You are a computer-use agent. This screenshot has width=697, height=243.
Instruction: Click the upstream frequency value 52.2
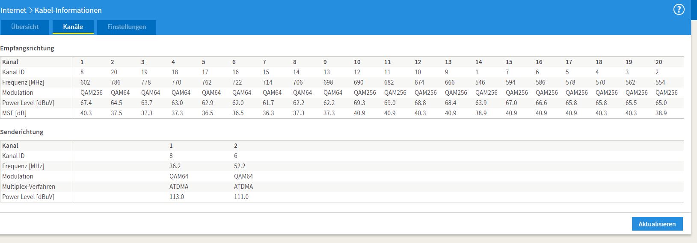(240, 166)
